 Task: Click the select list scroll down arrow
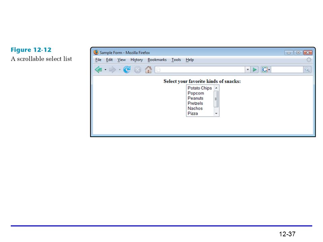216,113
